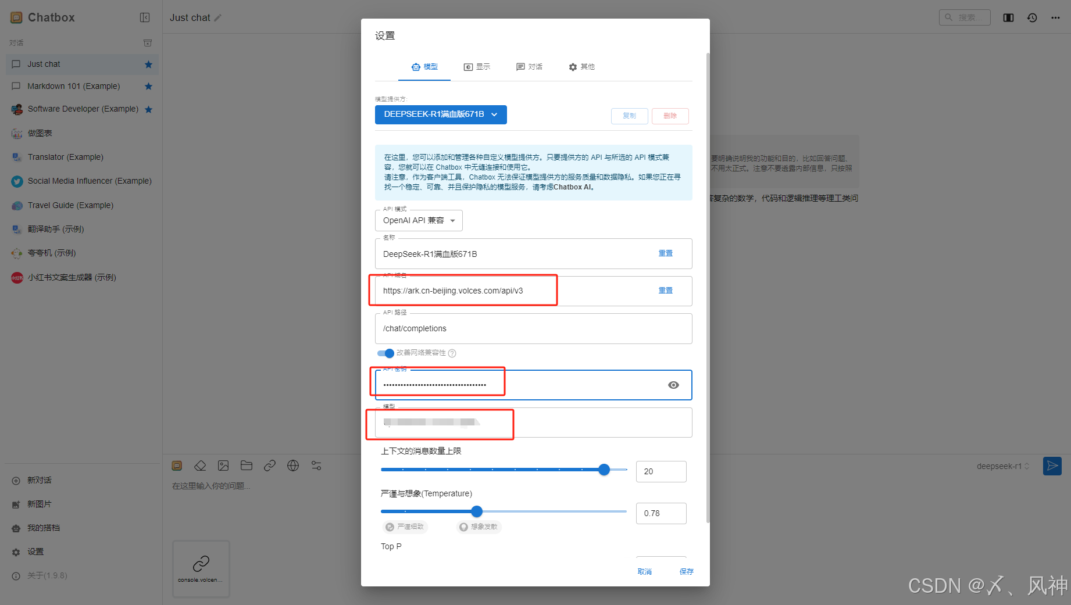
Task: Reset the 名称 field with 重置
Action: 665,253
